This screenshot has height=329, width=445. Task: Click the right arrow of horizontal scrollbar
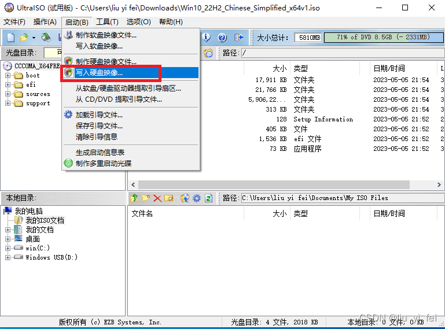point(439,184)
